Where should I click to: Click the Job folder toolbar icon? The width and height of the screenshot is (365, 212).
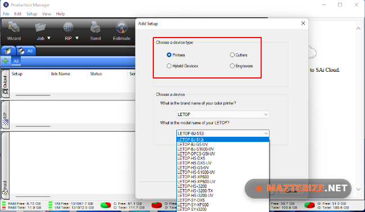(x=40, y=27)
